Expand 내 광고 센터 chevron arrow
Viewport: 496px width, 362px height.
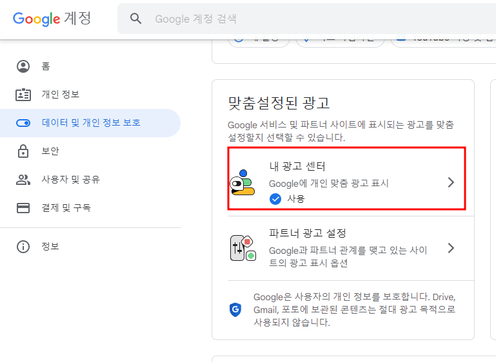[451, 182]
